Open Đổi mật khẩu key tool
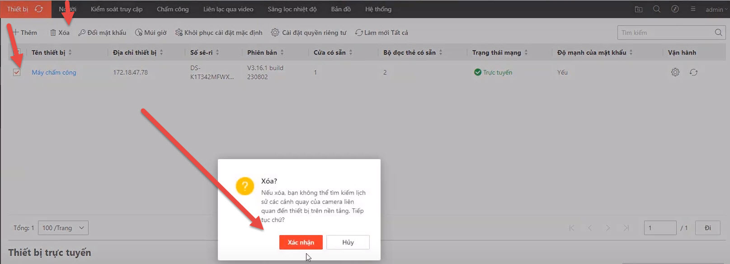This screenshot has height=264, width=730. click(82, 33)
